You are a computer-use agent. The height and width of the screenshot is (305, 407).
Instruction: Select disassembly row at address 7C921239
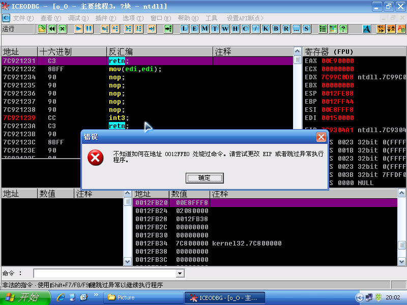click(147, 118)
